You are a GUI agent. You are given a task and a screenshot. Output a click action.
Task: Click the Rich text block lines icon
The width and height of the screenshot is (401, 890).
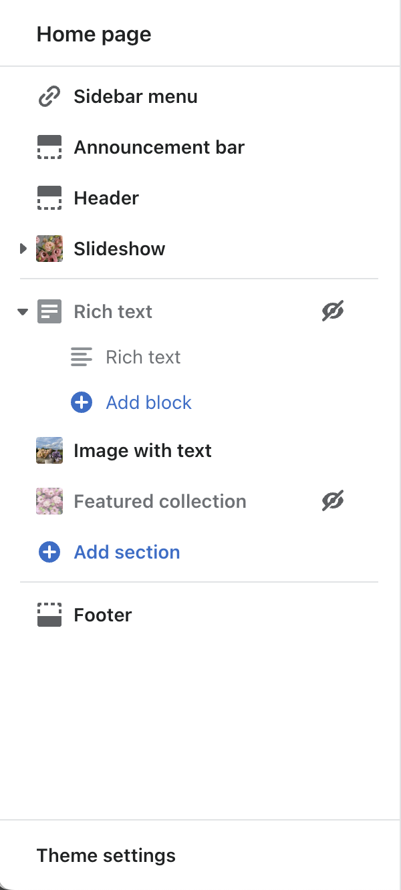(82, 357)
